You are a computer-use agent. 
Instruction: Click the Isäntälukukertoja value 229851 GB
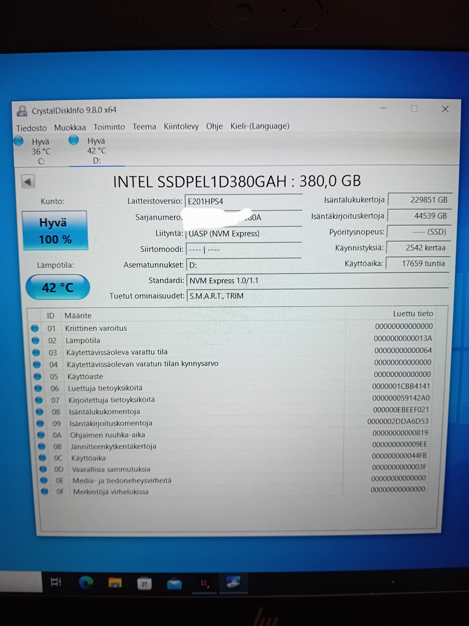point(419,200)
